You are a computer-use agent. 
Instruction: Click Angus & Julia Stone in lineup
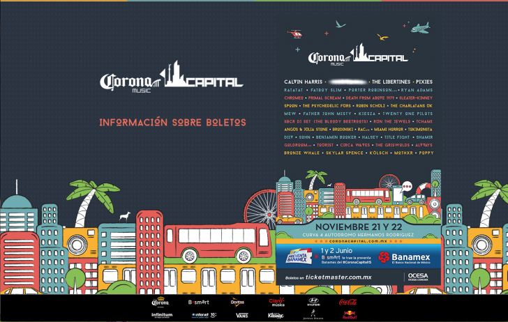(x=306, y=129)
